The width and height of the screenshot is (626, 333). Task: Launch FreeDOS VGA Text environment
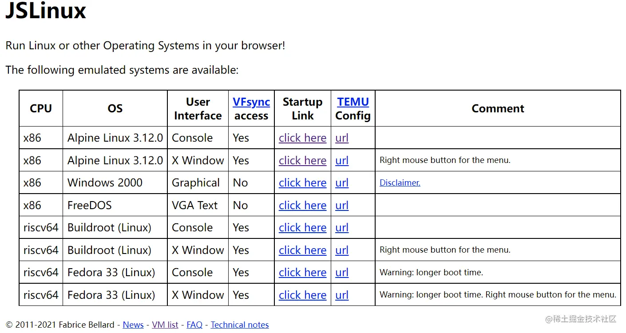coord(302,205)
